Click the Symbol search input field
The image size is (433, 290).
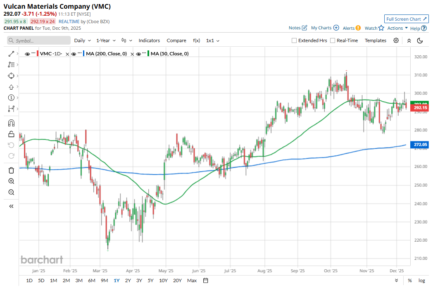coord(39,40)
